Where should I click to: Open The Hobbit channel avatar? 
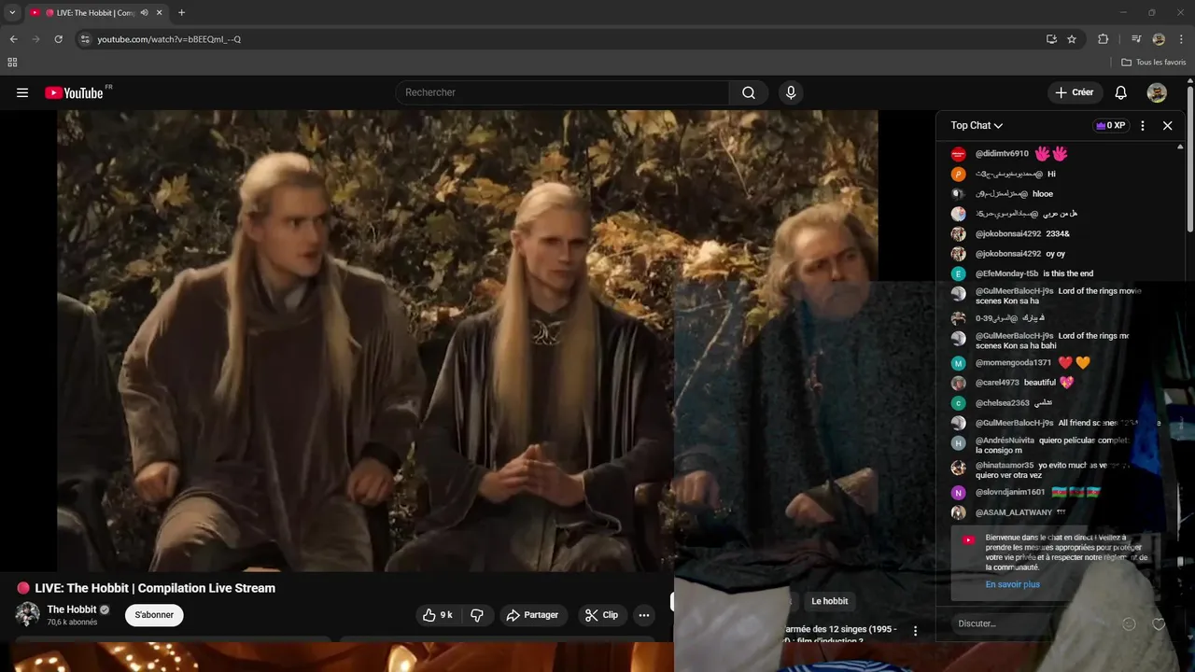point(27,614)
